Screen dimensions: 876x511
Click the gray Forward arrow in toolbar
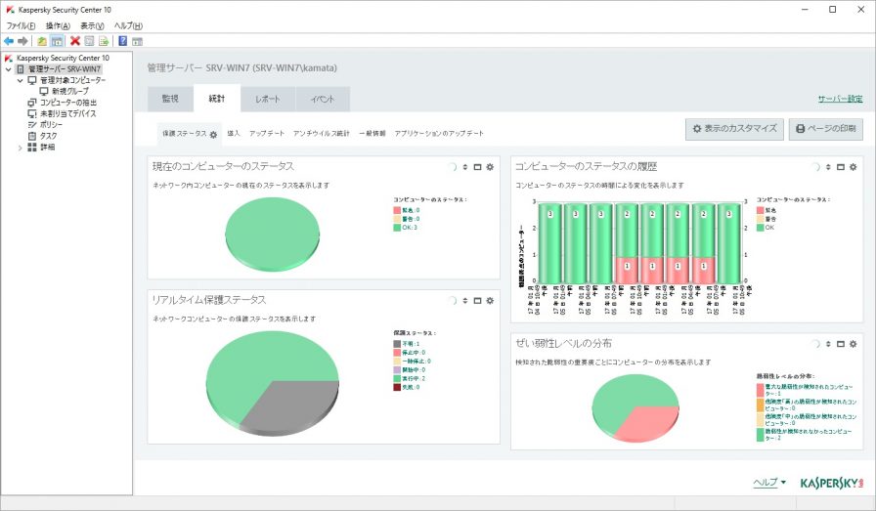tap(22, 41)
